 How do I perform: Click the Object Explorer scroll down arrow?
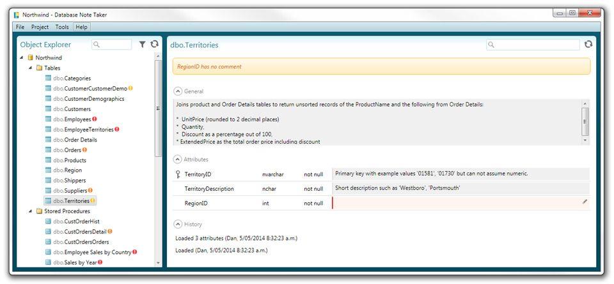[158, 264]
